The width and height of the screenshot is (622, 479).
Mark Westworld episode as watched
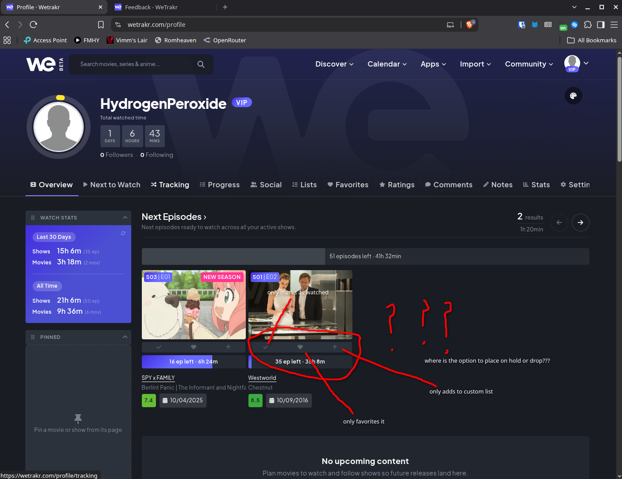click(x=266, y=347)
